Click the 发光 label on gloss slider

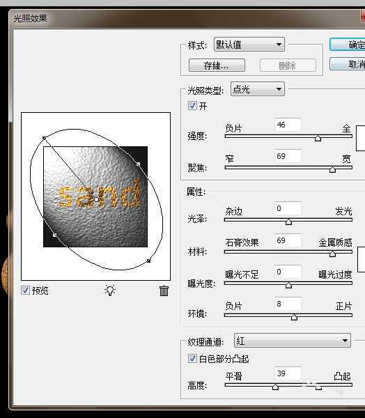click(x=343, y=211)
